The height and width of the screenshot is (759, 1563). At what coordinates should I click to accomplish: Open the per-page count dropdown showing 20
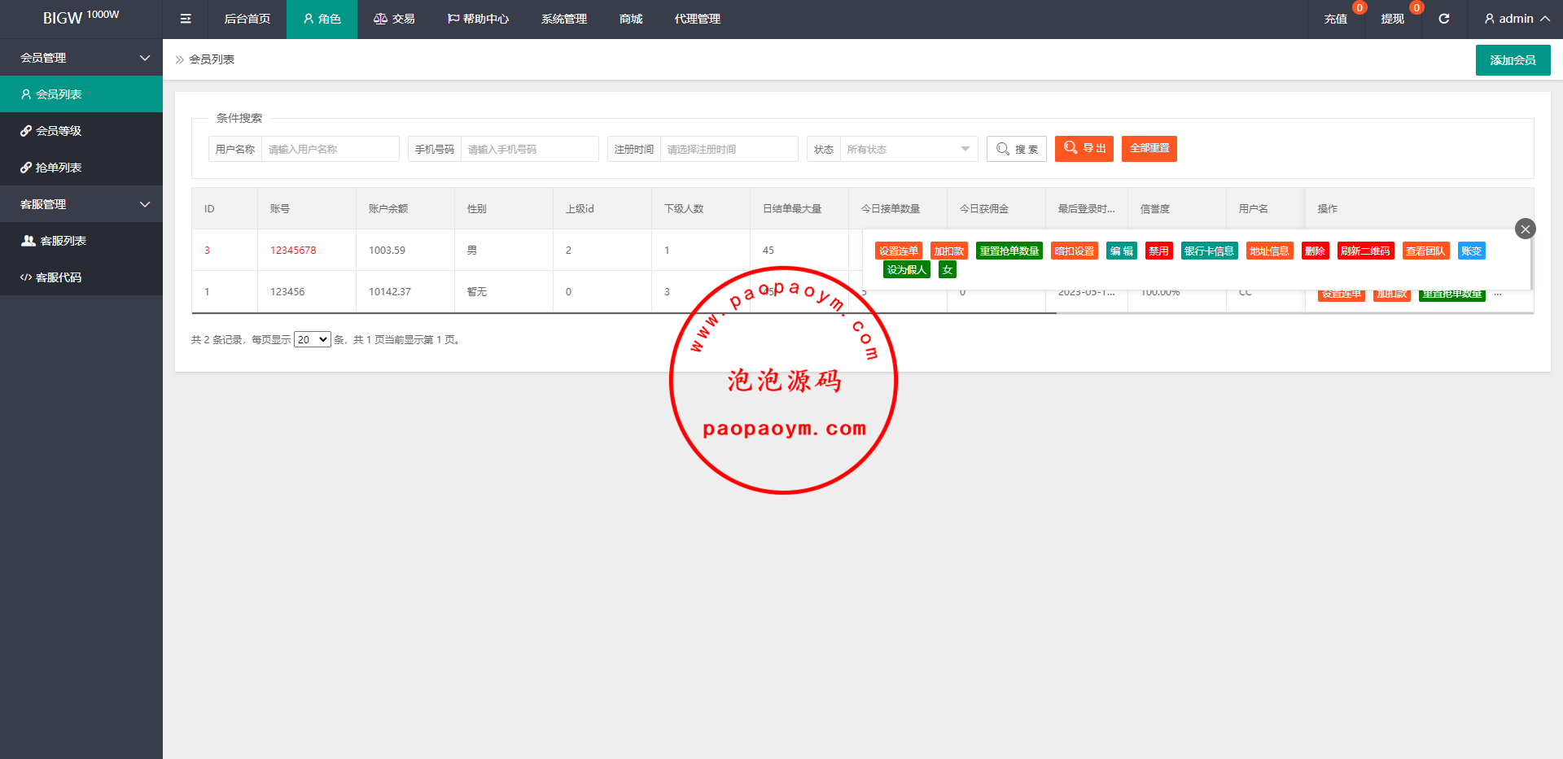[x=312, y=340]
